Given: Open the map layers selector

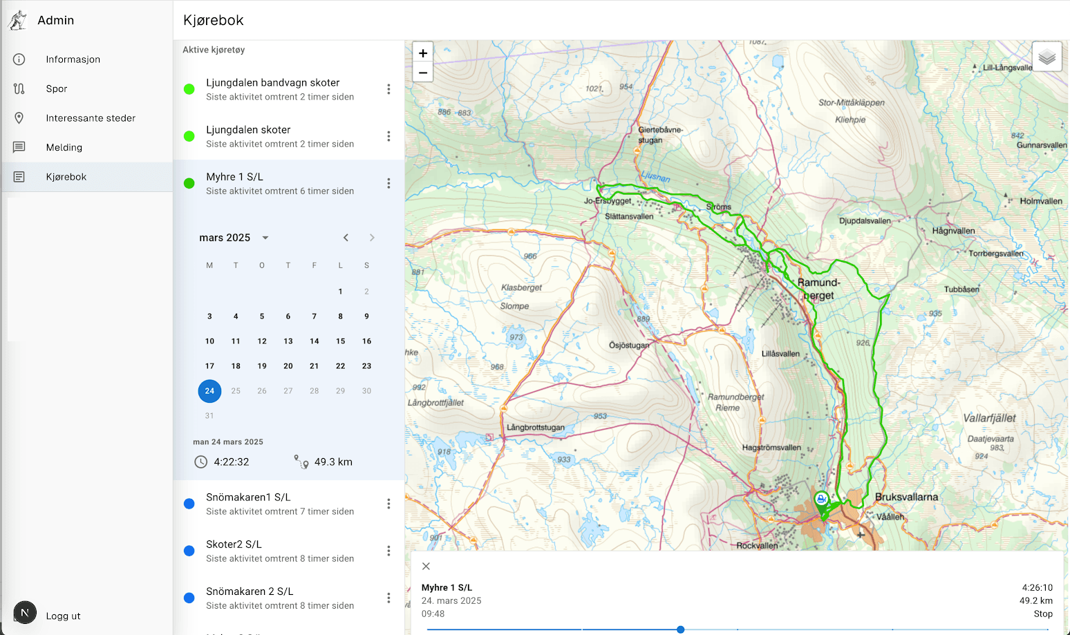Looking at the screenshot, I should (x=1046, y=57).
